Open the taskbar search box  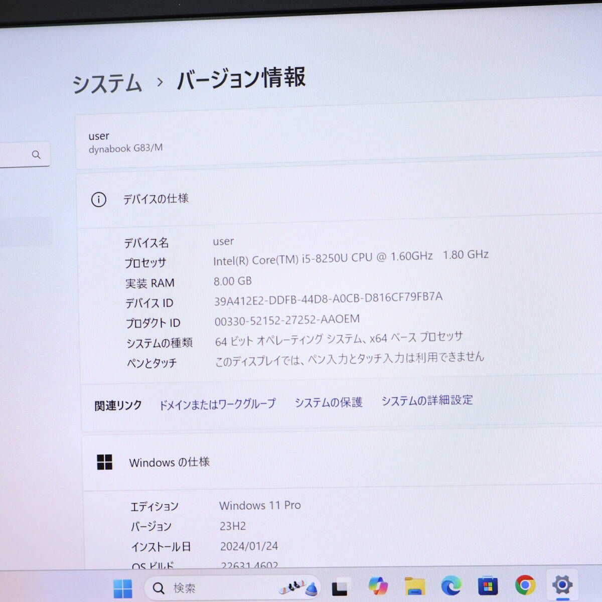[232, 587]
